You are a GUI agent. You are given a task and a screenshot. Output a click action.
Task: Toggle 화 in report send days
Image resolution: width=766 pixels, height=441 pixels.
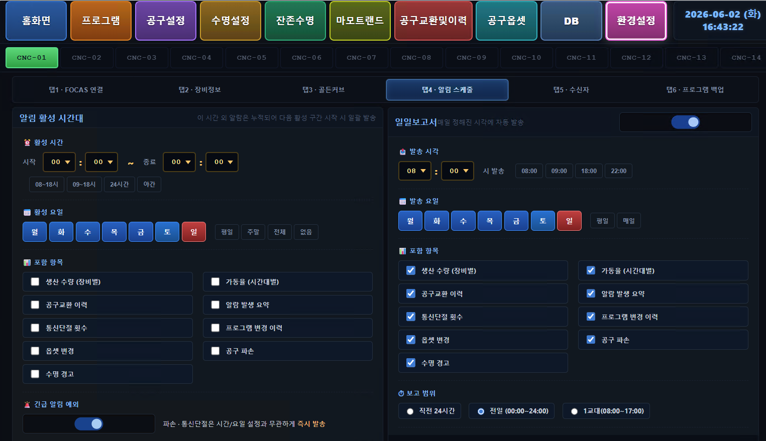point(436,221)
